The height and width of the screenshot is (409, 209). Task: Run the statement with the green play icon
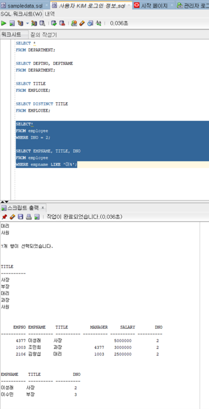3,23
